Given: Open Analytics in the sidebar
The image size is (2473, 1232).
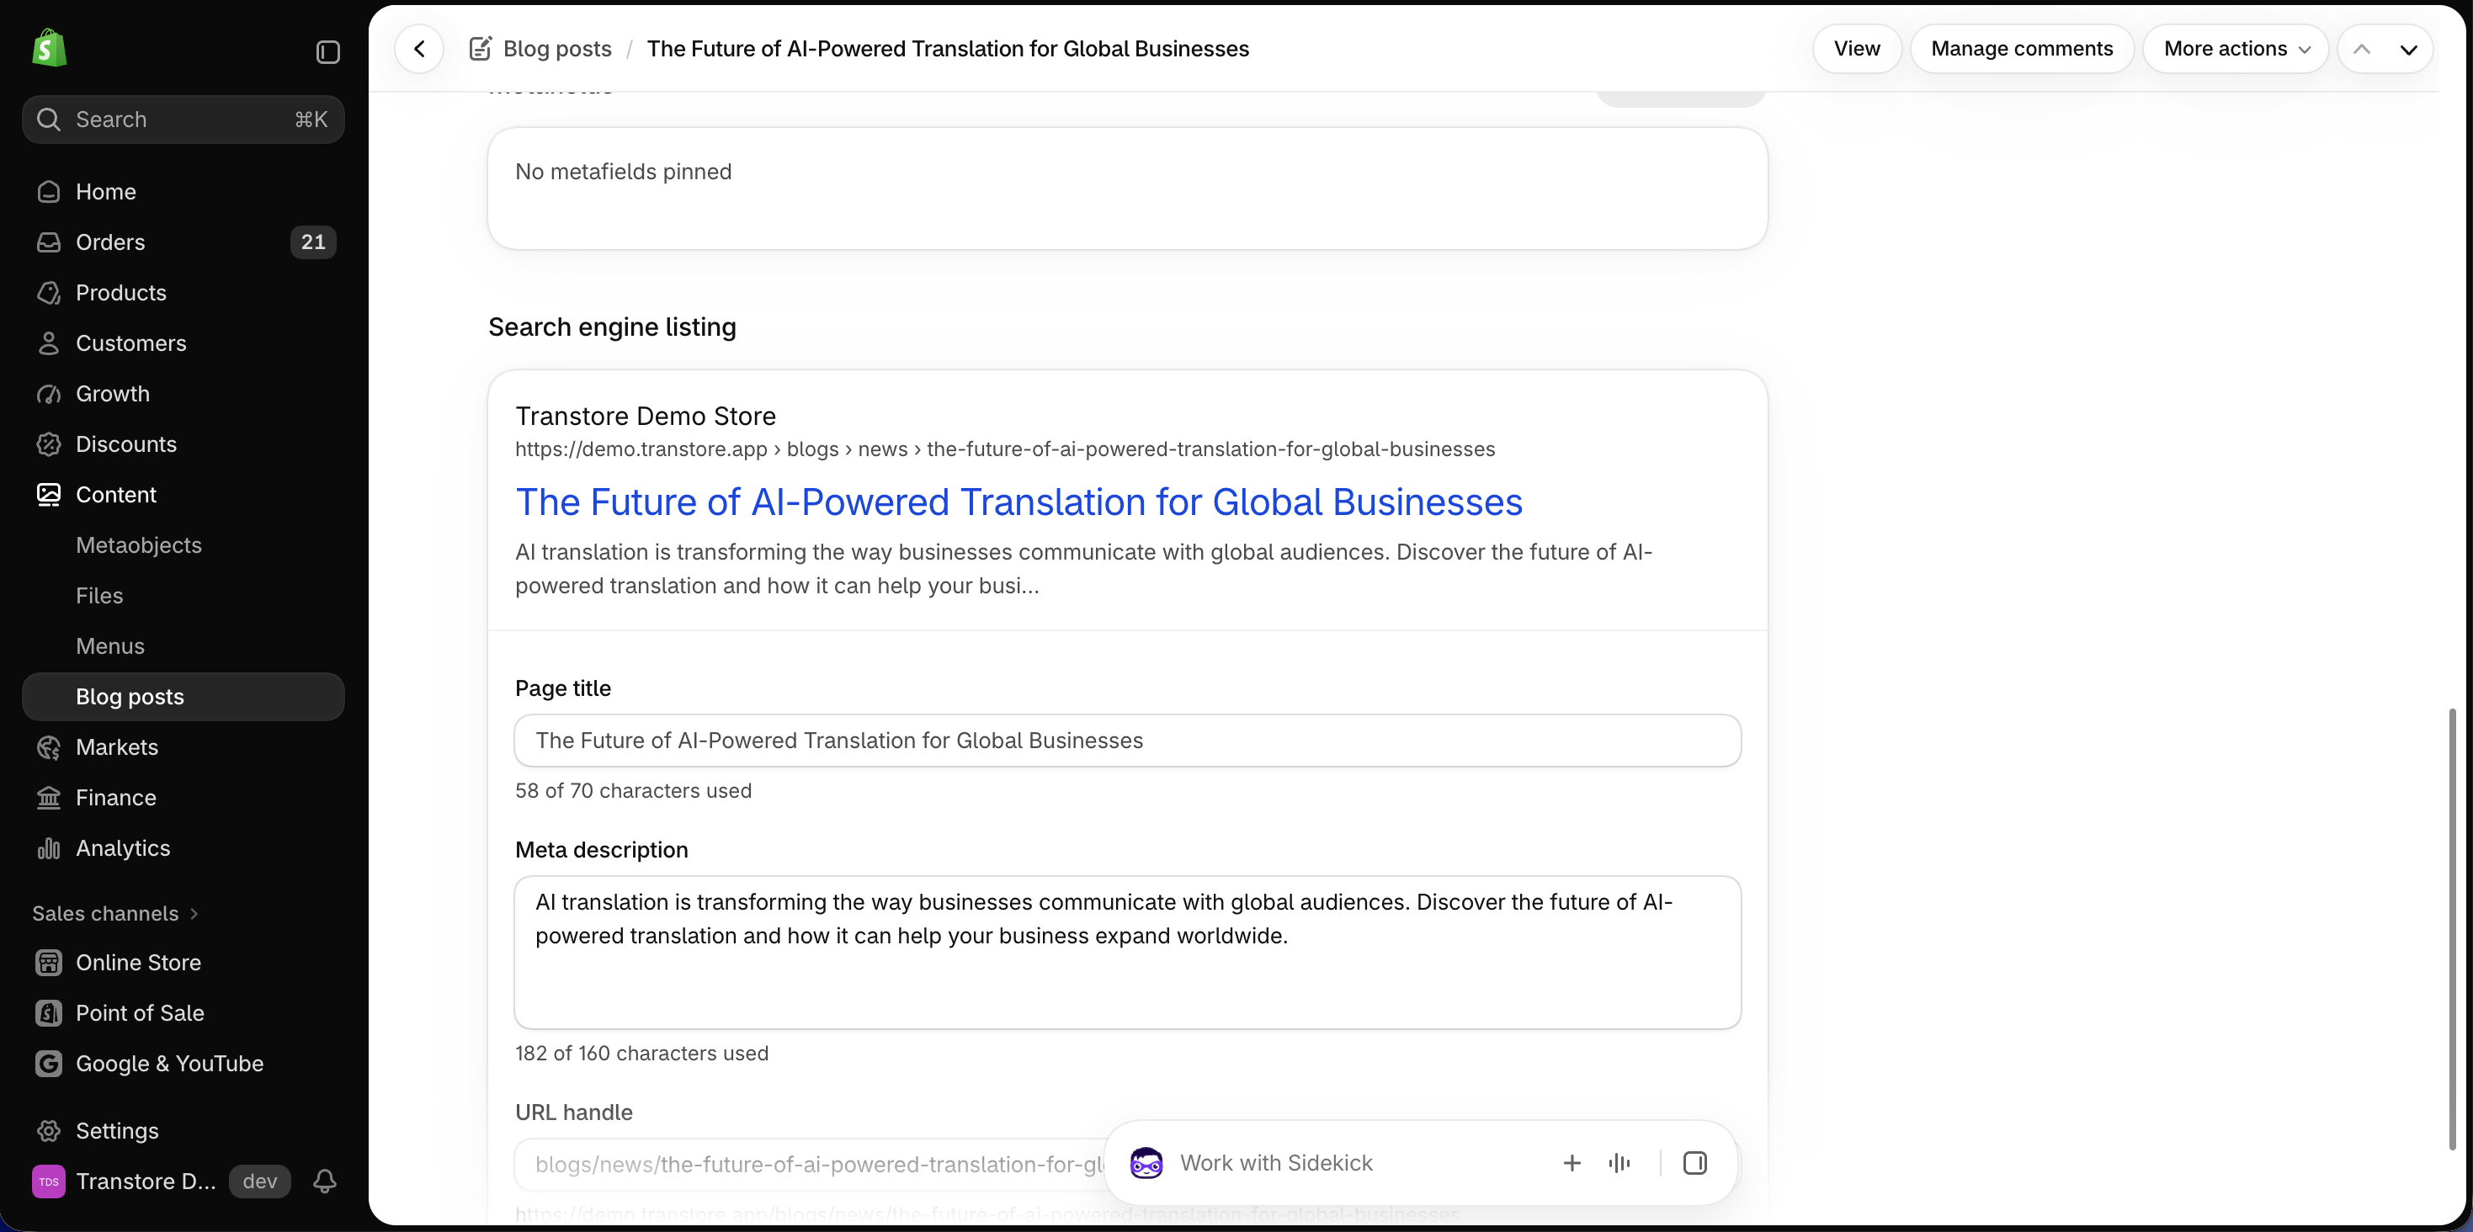Looking at the screenshot, I should (183, 848).
